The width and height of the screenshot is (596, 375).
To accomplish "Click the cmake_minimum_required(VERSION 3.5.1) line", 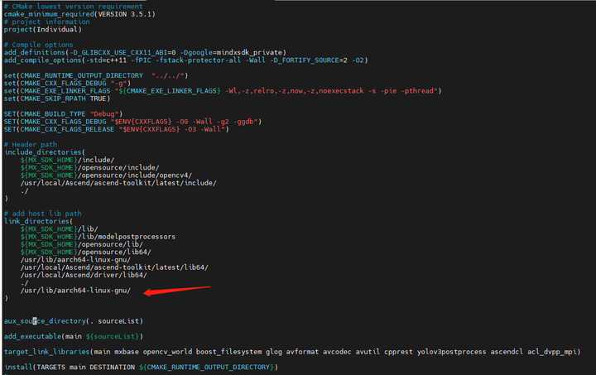I will (x=79, y=14).
